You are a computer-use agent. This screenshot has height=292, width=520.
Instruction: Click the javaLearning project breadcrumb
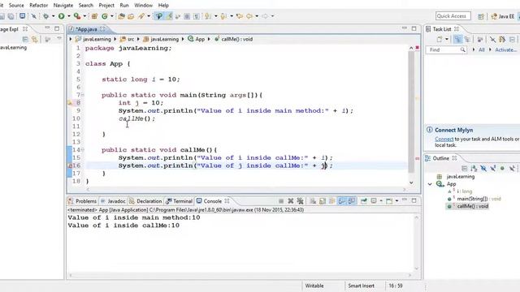(93, 39)
